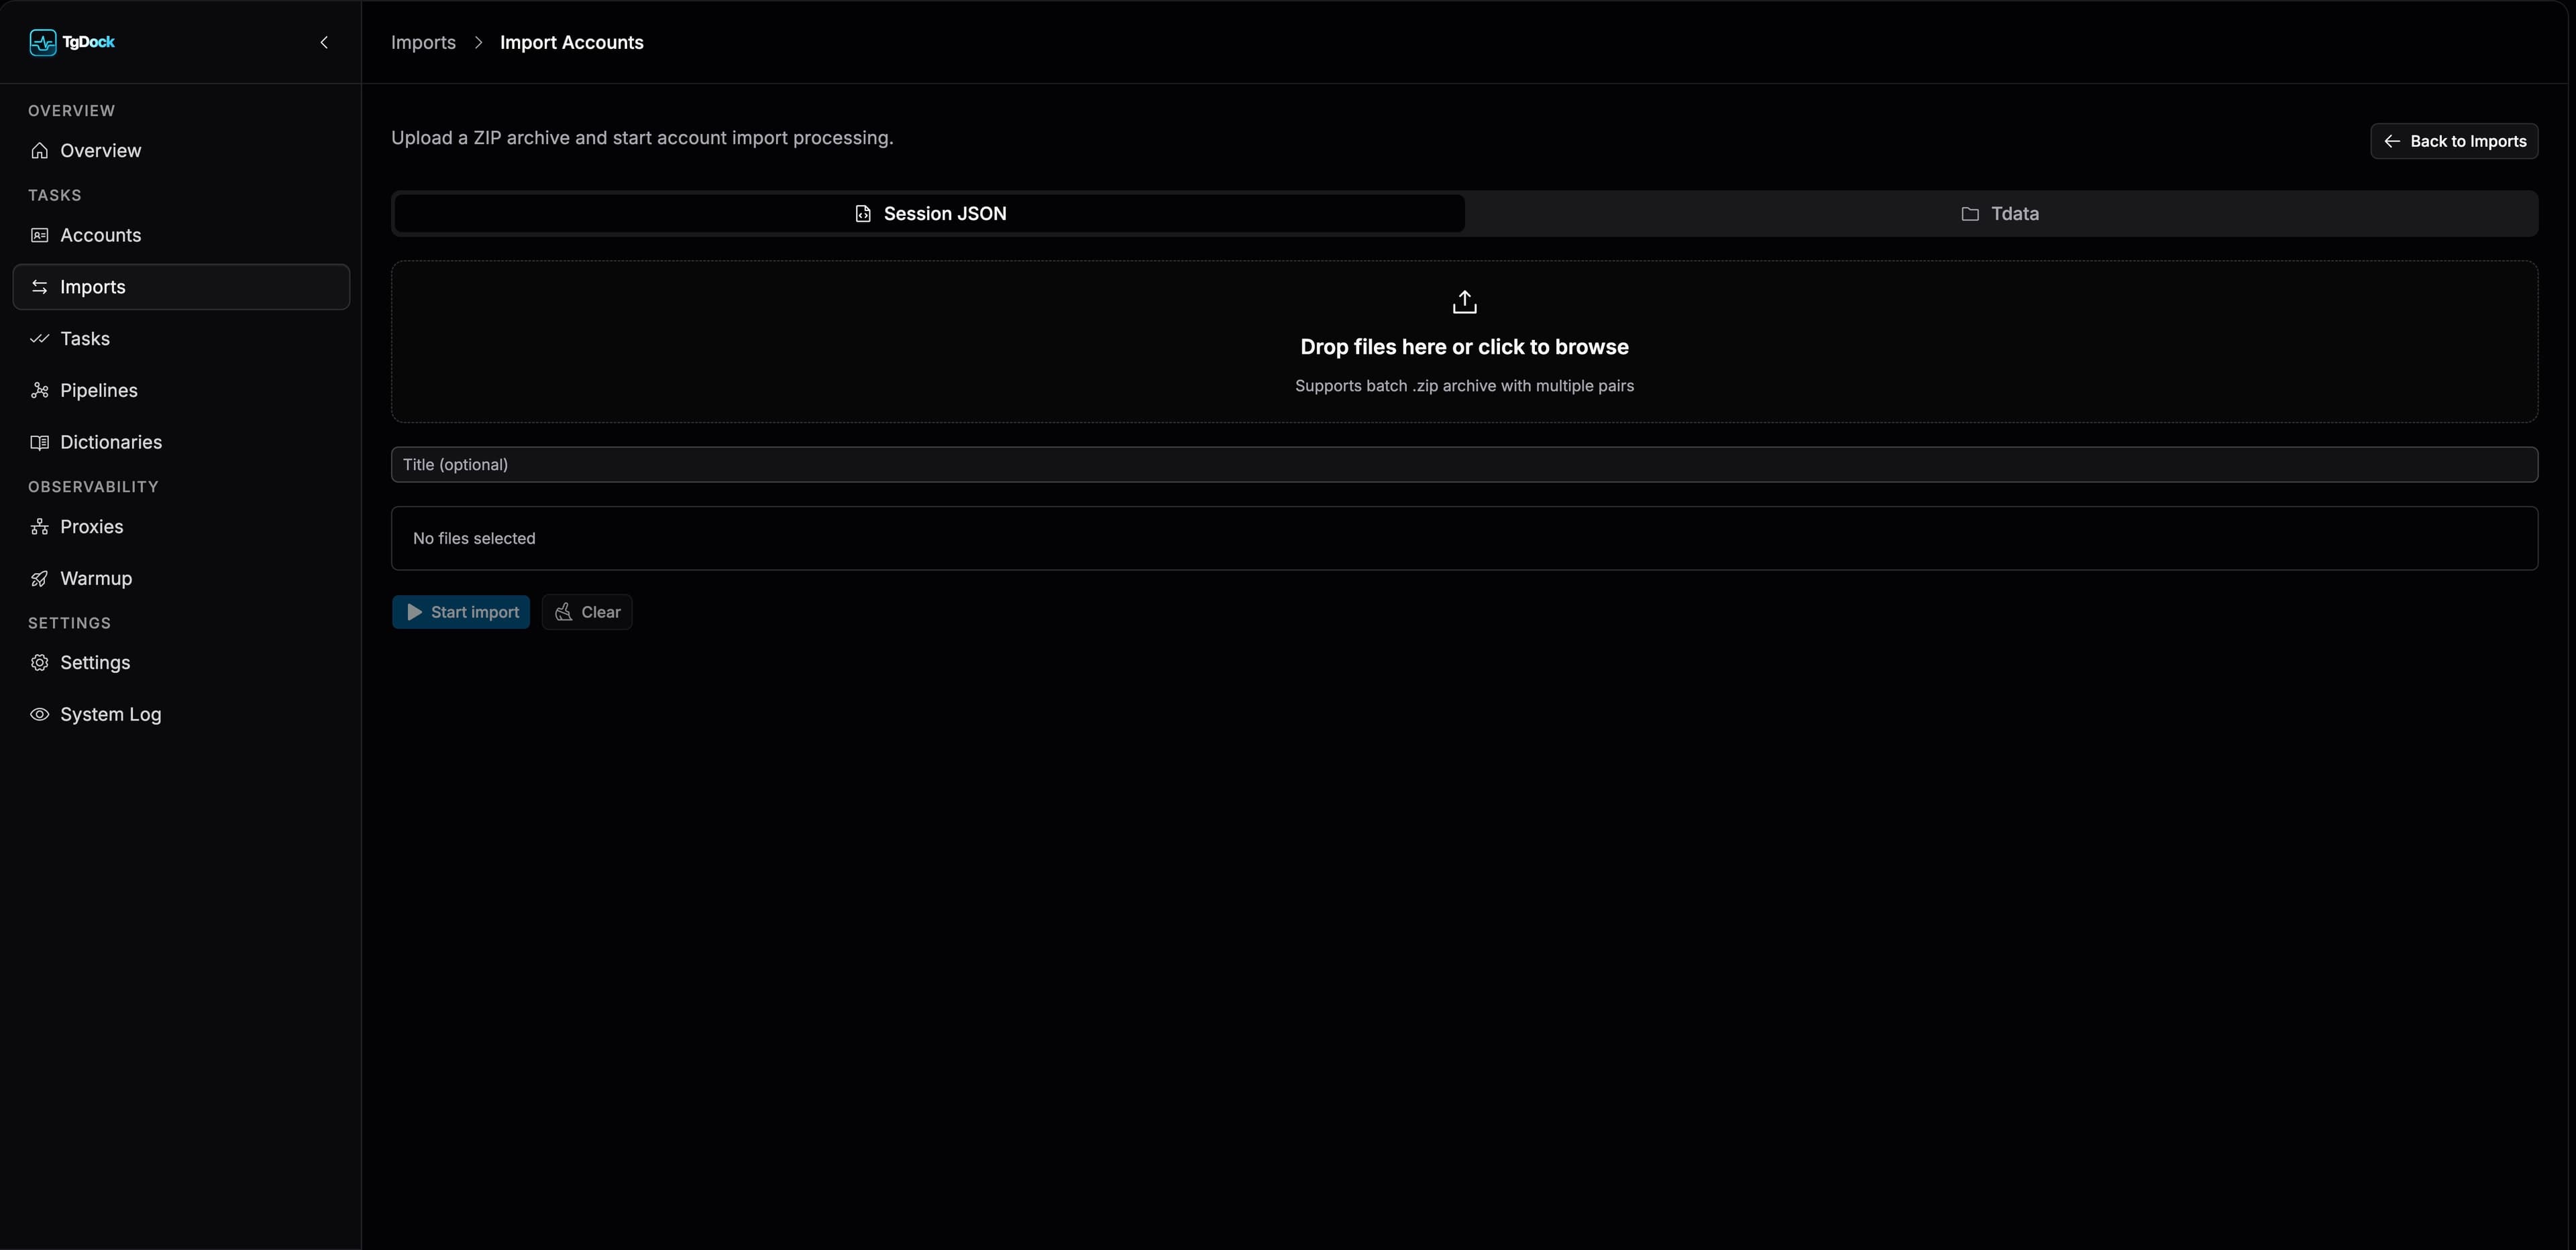Screen dimensions: 2576x1250
Task: Open Settings from the sidebar
Action: pos(181,662)
